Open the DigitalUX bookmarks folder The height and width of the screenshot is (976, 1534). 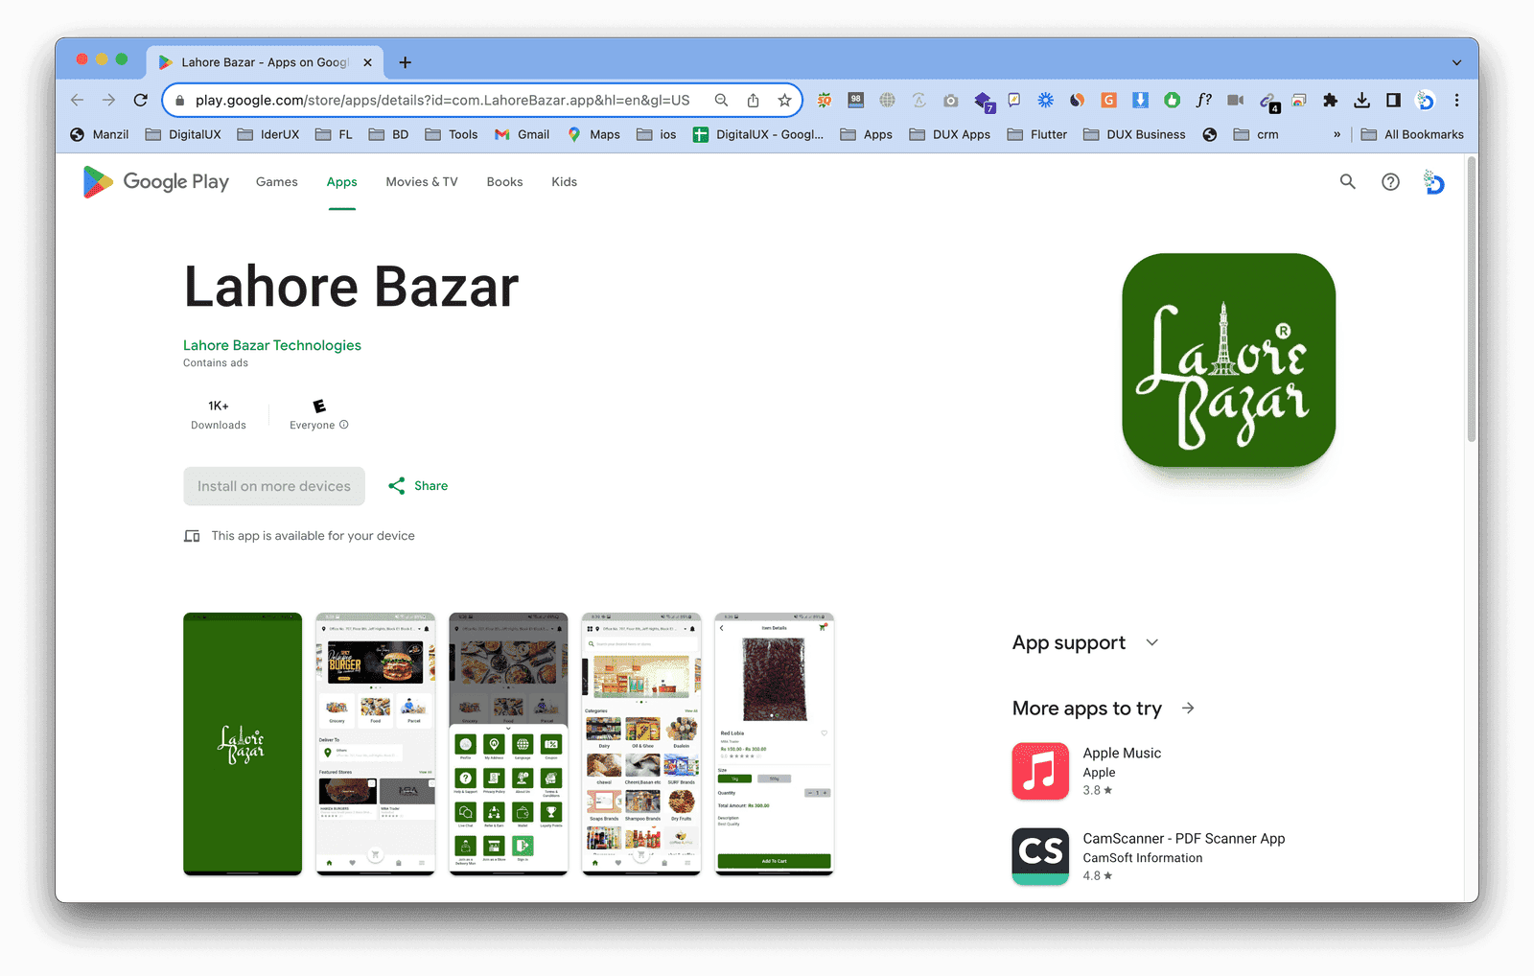point(183,134)
